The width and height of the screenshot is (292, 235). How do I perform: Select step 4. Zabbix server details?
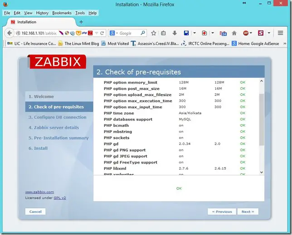click(54, 128)
